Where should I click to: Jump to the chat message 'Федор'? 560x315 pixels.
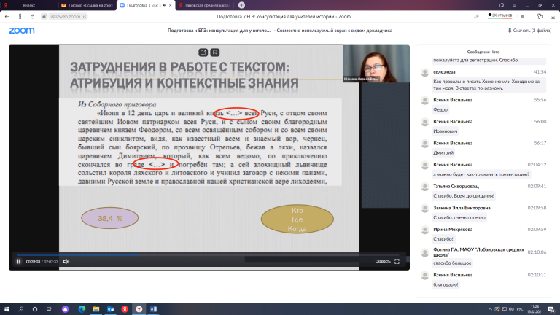(440, 109)
